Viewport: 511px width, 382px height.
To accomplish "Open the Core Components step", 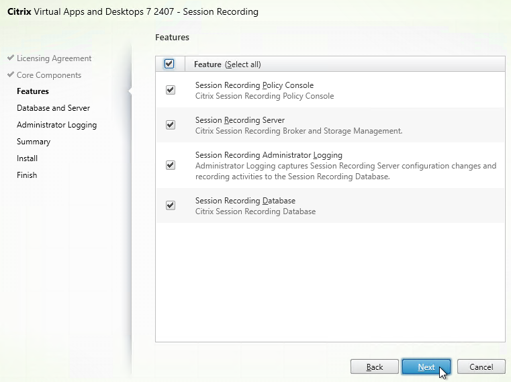I will 49,75.
